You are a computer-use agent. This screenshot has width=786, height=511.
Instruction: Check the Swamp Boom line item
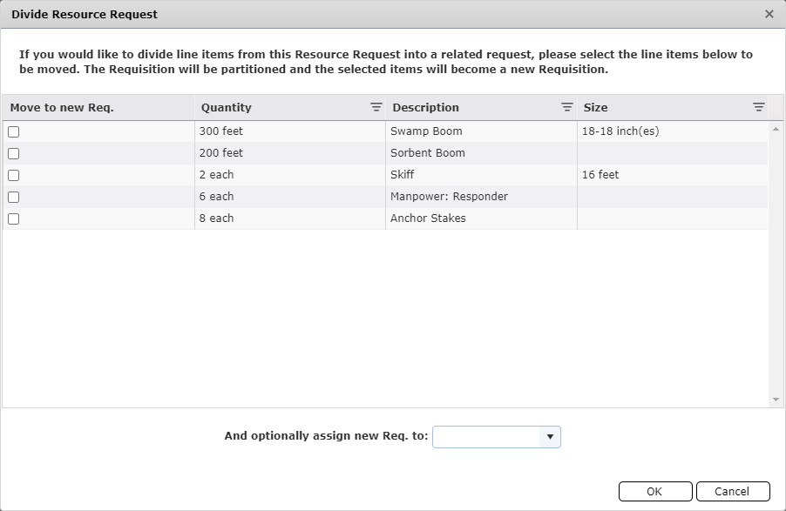coord(11,131)
